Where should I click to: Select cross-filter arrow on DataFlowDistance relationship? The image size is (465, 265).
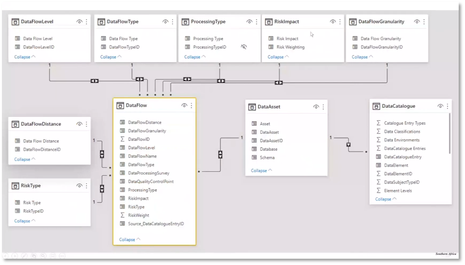[x=102, y=154]
